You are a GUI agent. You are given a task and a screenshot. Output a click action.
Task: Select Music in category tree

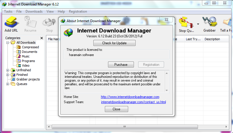point(26,56)
